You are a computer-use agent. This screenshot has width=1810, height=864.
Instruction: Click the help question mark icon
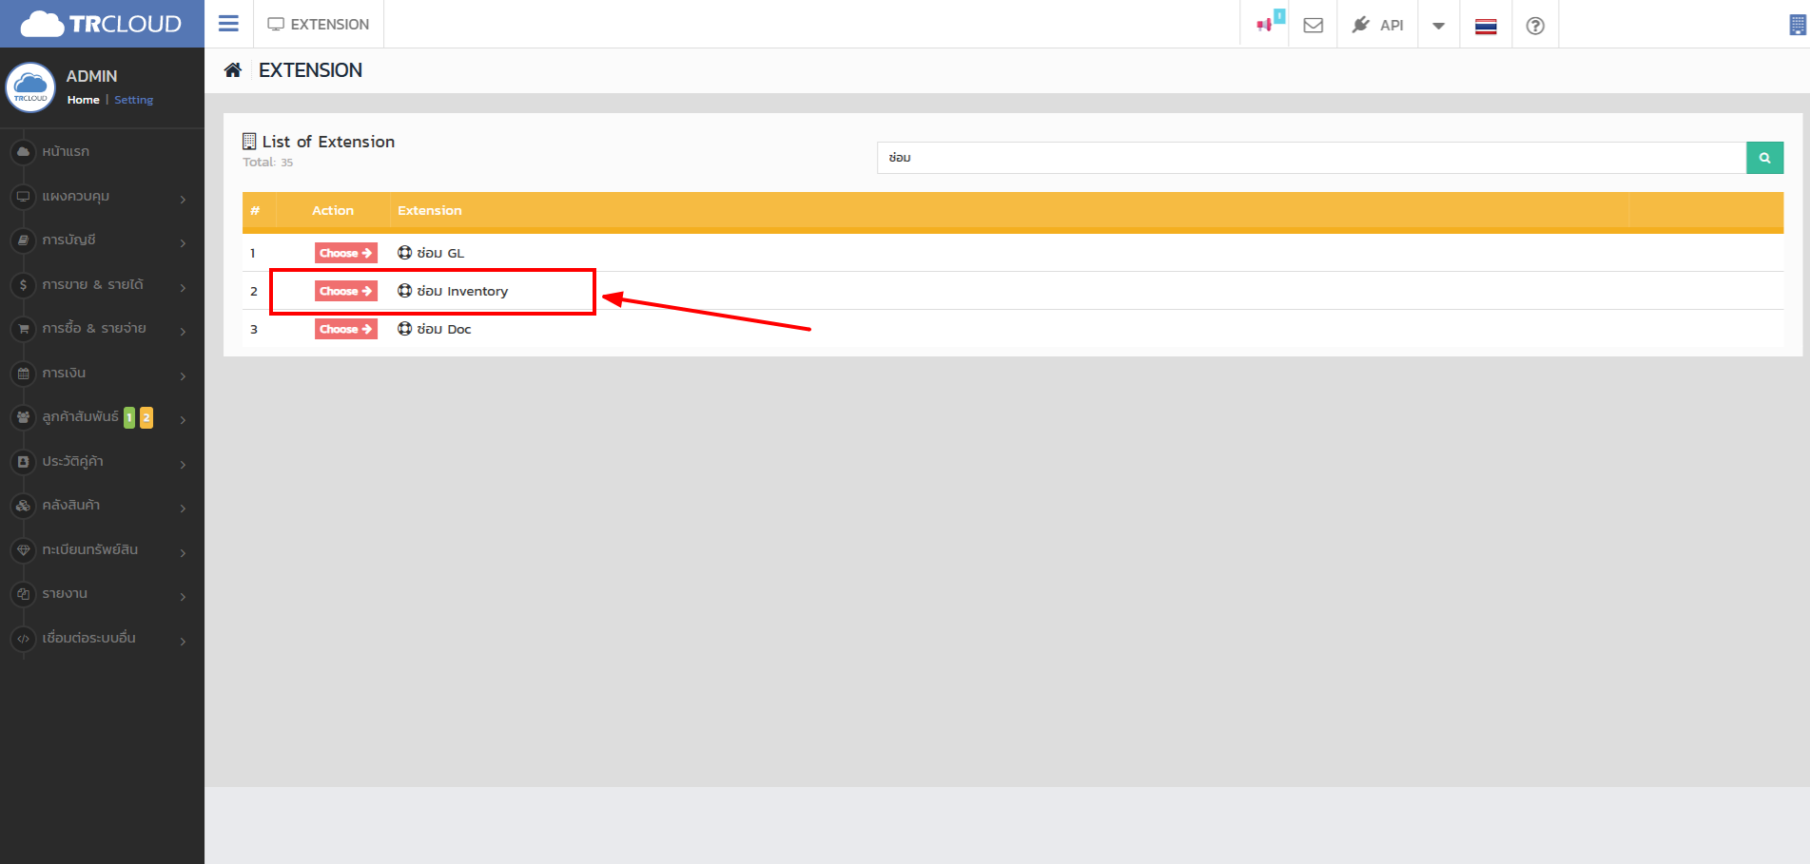click(1534, 26)
